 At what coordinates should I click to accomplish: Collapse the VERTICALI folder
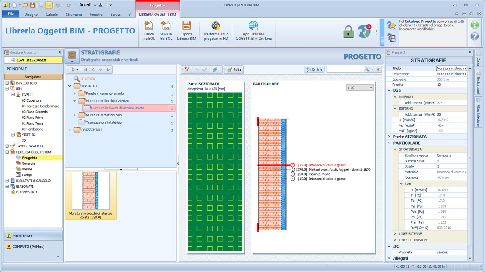point(70,86)
